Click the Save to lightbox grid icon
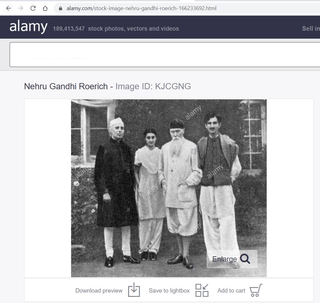This screenshot has height=303, width=320. (202, 290)
